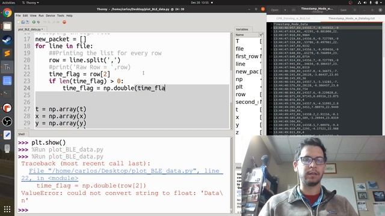
Task: Click Save button in gedit
Action: (343, 10)
